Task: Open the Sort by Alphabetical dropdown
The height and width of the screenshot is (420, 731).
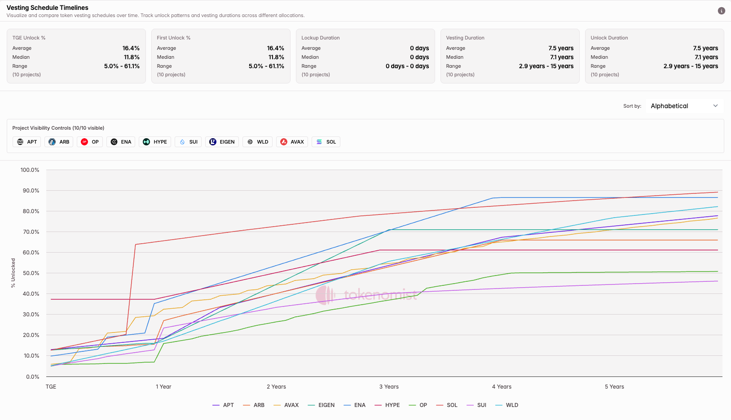Action: point(684,106)
